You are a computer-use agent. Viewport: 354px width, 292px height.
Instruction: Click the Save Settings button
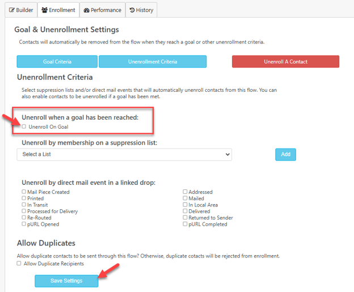pyautogui.click(x=66, y=281)
